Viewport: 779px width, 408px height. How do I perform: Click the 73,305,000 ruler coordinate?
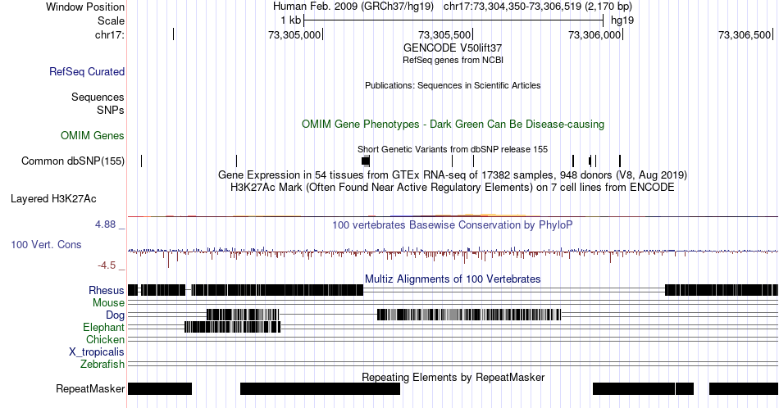294,34
